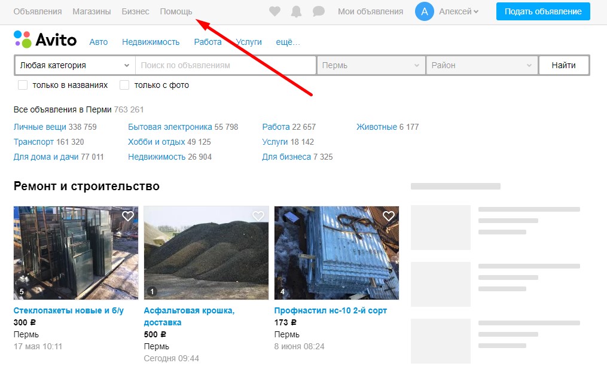
Task: Click the 'Поиск по объявлениям' search field
Action: (x=225, y=65)
